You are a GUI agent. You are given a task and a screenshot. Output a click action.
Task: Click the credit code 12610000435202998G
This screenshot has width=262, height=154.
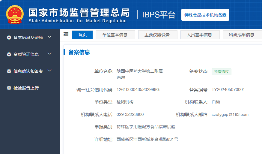click(138, 89)
